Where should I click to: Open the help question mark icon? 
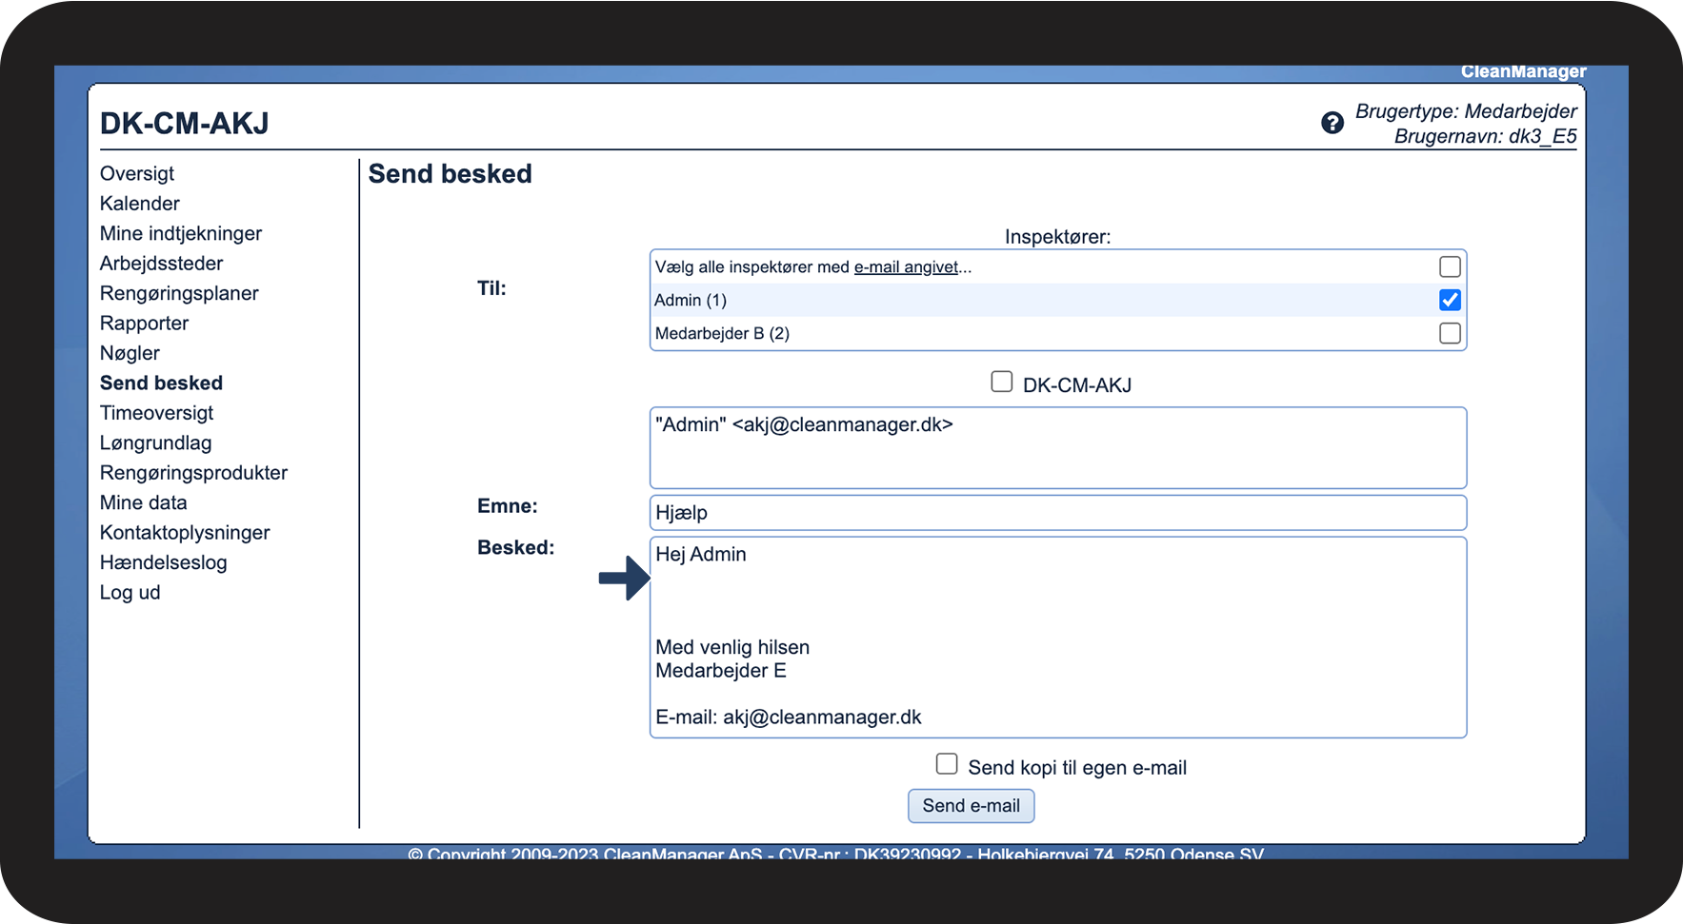tap(1332, 123)
